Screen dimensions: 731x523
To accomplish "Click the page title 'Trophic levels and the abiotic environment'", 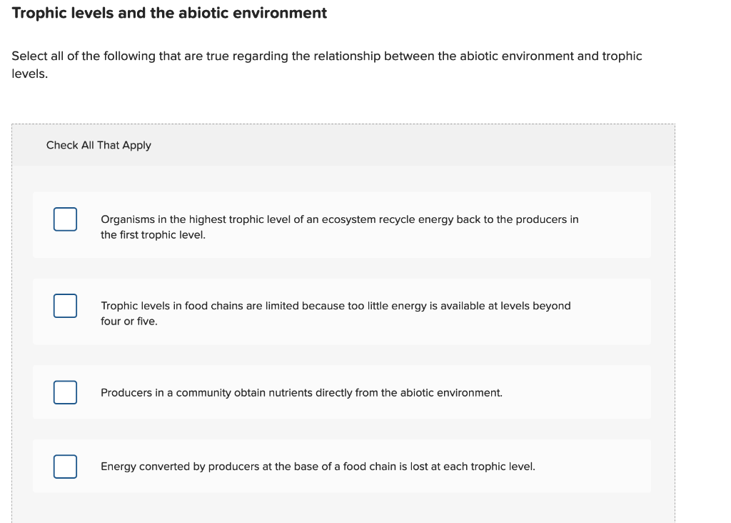I will pyautogui.click(x=169, y=13).
